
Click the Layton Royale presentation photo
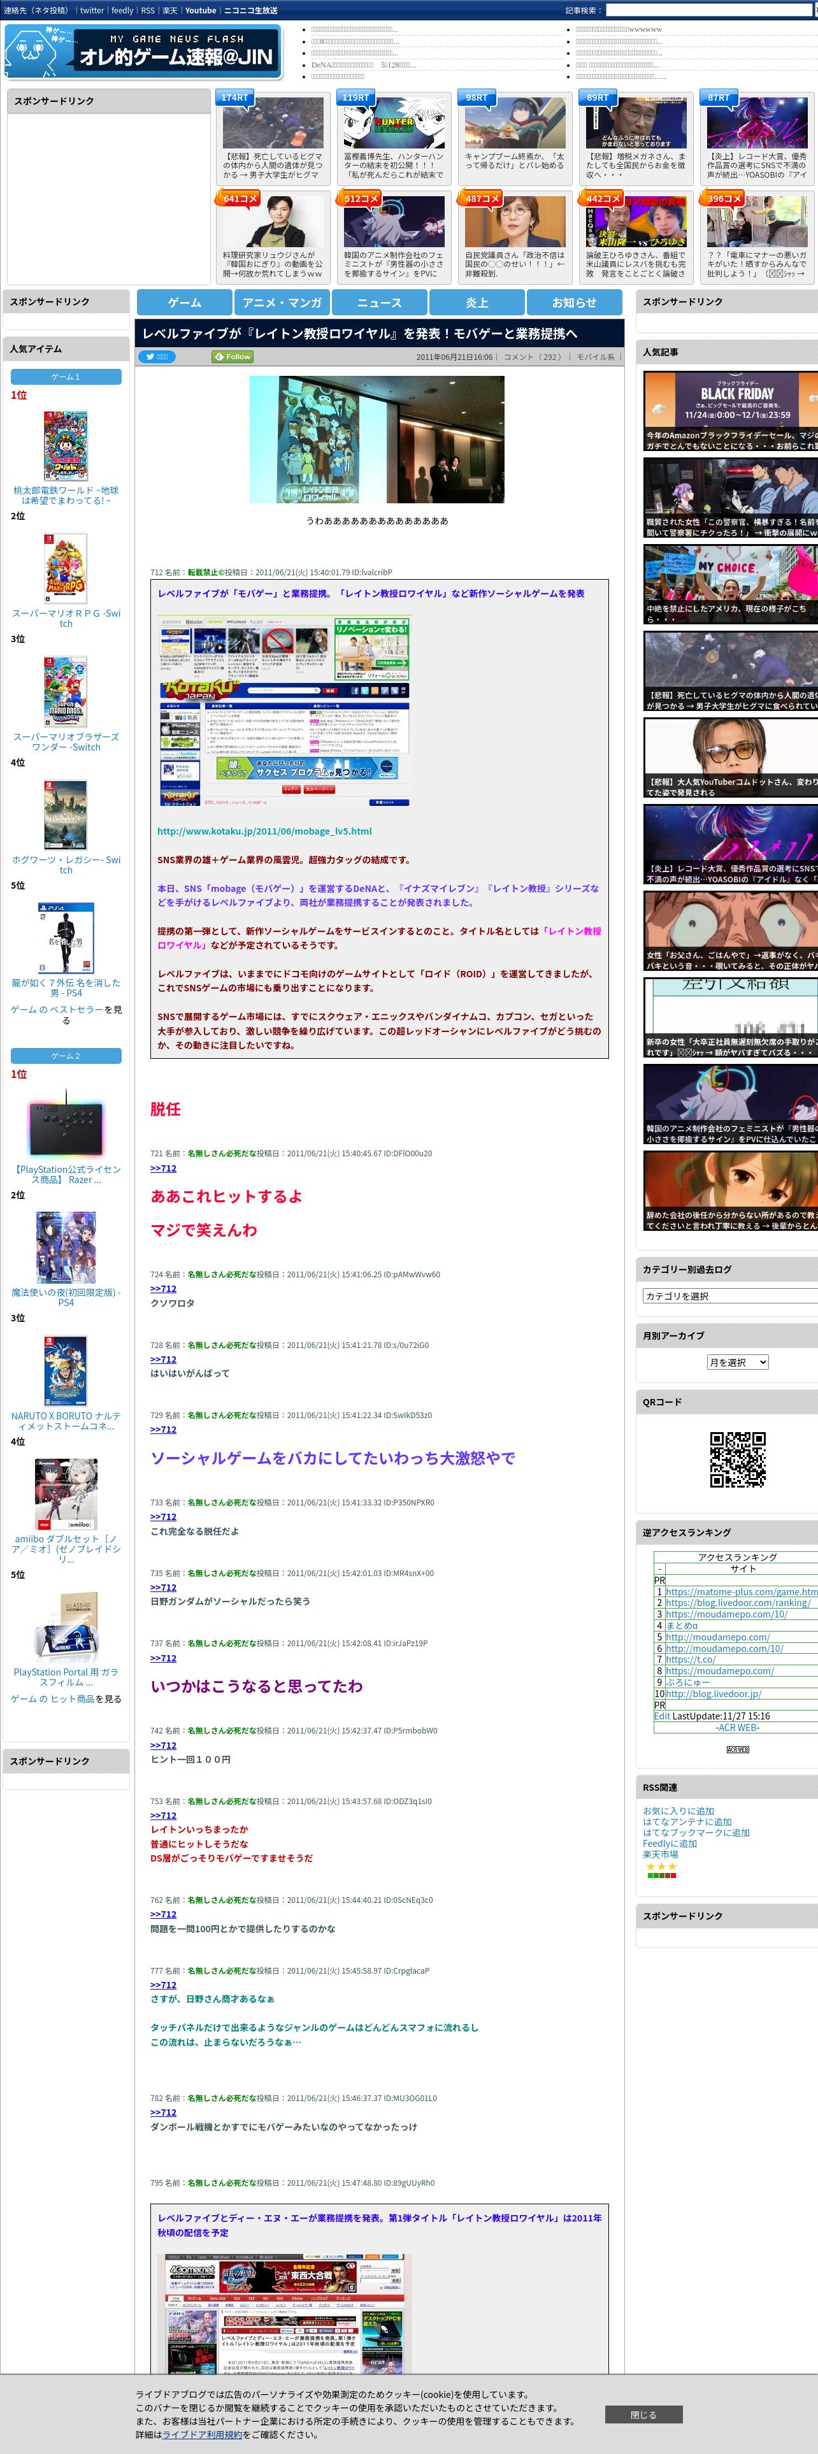point(377,439)
